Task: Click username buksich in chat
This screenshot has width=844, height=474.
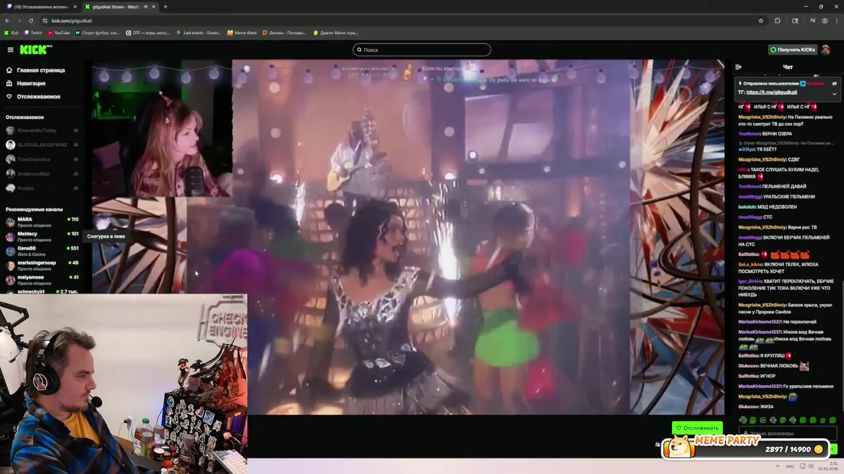Action: click(747, 207)
